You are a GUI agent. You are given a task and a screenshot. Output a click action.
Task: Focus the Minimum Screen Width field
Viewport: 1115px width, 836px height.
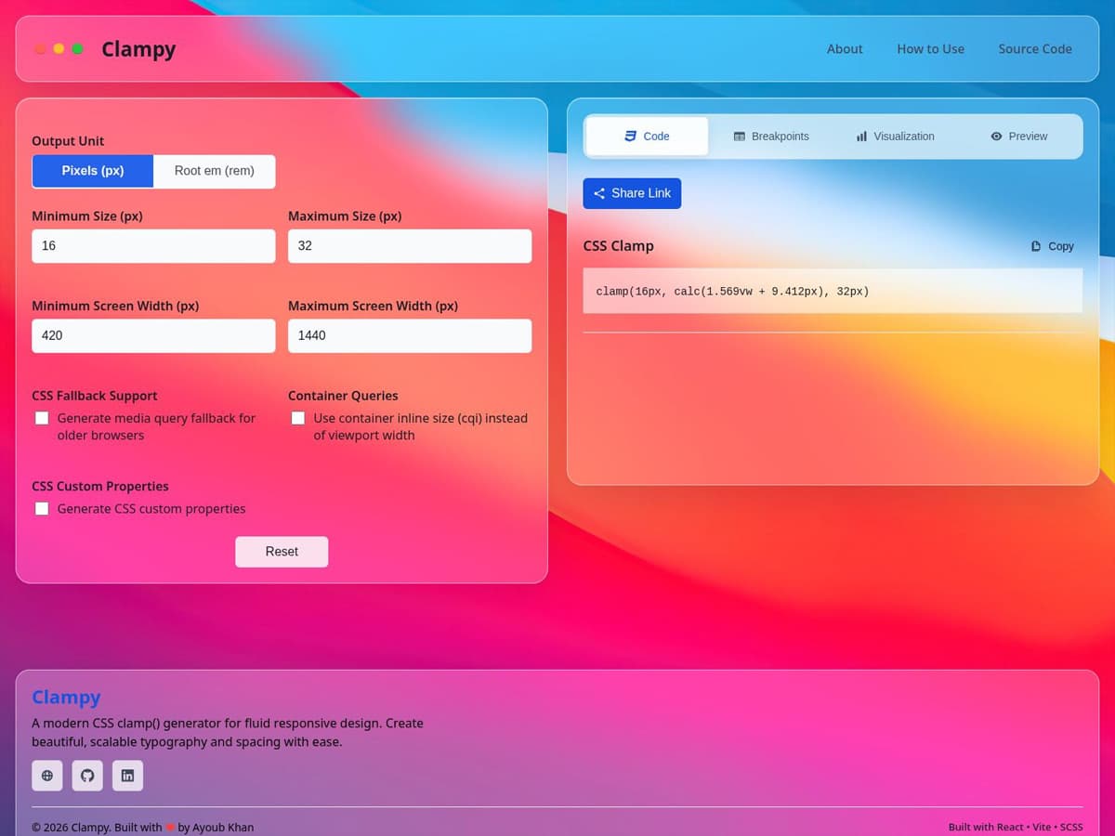coord(153,335)
